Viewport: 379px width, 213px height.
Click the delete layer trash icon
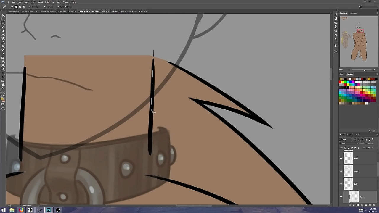[374, 205]
